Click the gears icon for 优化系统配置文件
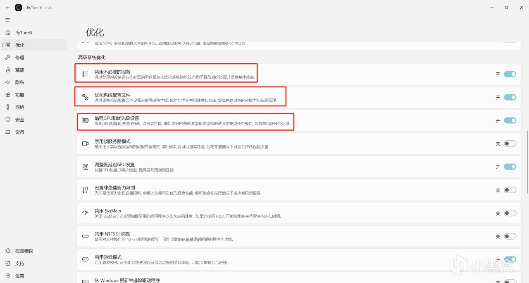 tap(85, 97)
